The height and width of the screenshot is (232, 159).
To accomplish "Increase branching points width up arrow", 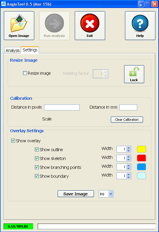I will (129, 166).
